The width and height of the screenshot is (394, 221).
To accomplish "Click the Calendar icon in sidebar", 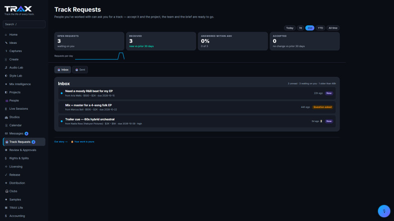I will (x=6, y=125).
